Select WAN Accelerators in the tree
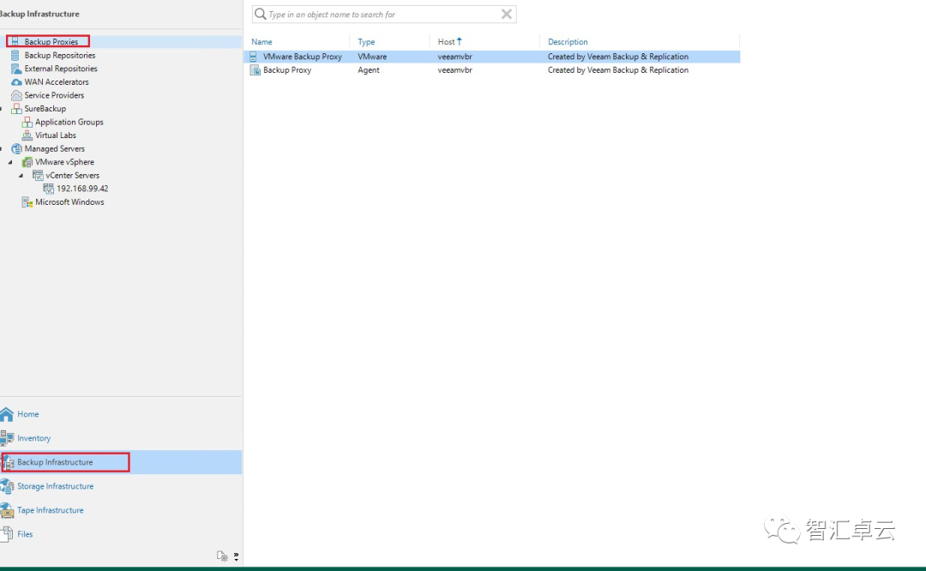Viewport: 926px width, 571px height. (56, 82)
